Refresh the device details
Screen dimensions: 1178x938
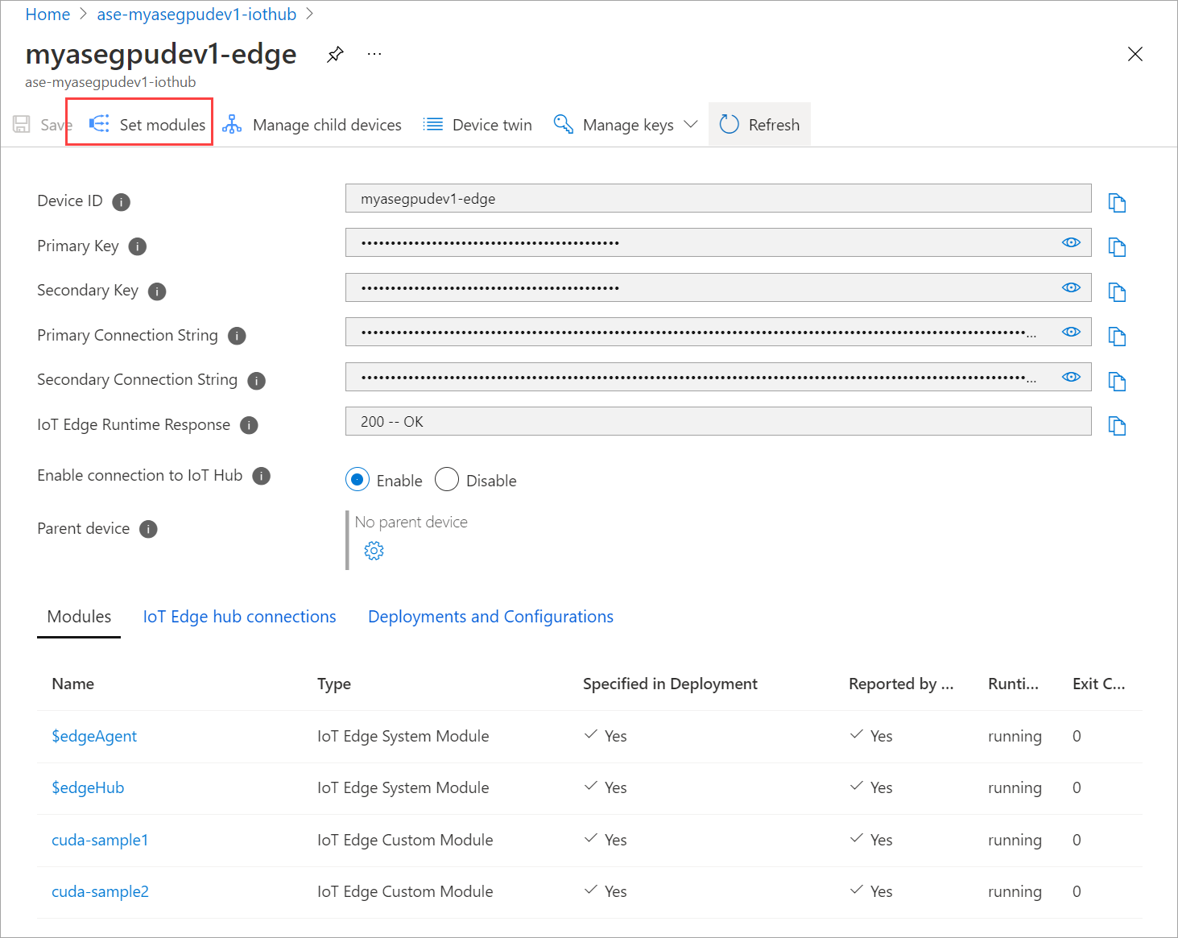point(759,125)
